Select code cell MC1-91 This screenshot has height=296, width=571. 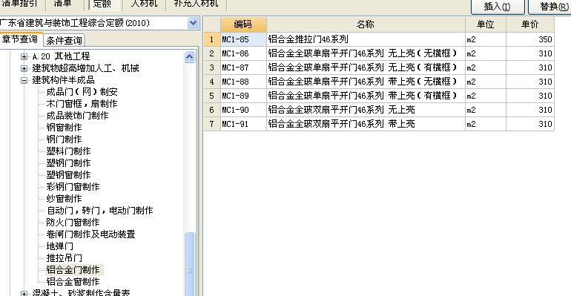(x=243, y=124)
